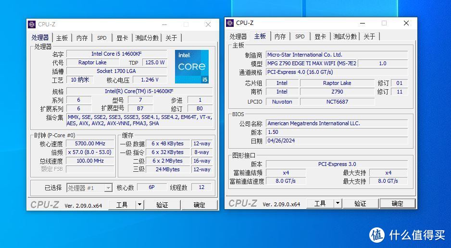The height and width of the screenshot is (248, 451).
Task: Click the x 57.0 (8.0 - 53.0) multiplier value
Action: coord(90,152)
